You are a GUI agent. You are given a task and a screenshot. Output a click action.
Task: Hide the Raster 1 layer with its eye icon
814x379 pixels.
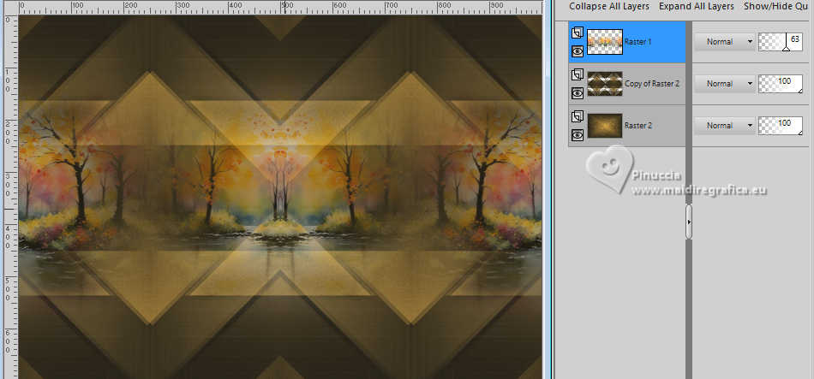578,50
